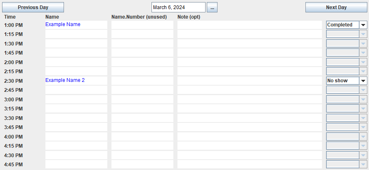This screenshot has width=369, height=170.
Task: Click the Name.Number field for 1:15 PM
Action: [x=142, y=34]
